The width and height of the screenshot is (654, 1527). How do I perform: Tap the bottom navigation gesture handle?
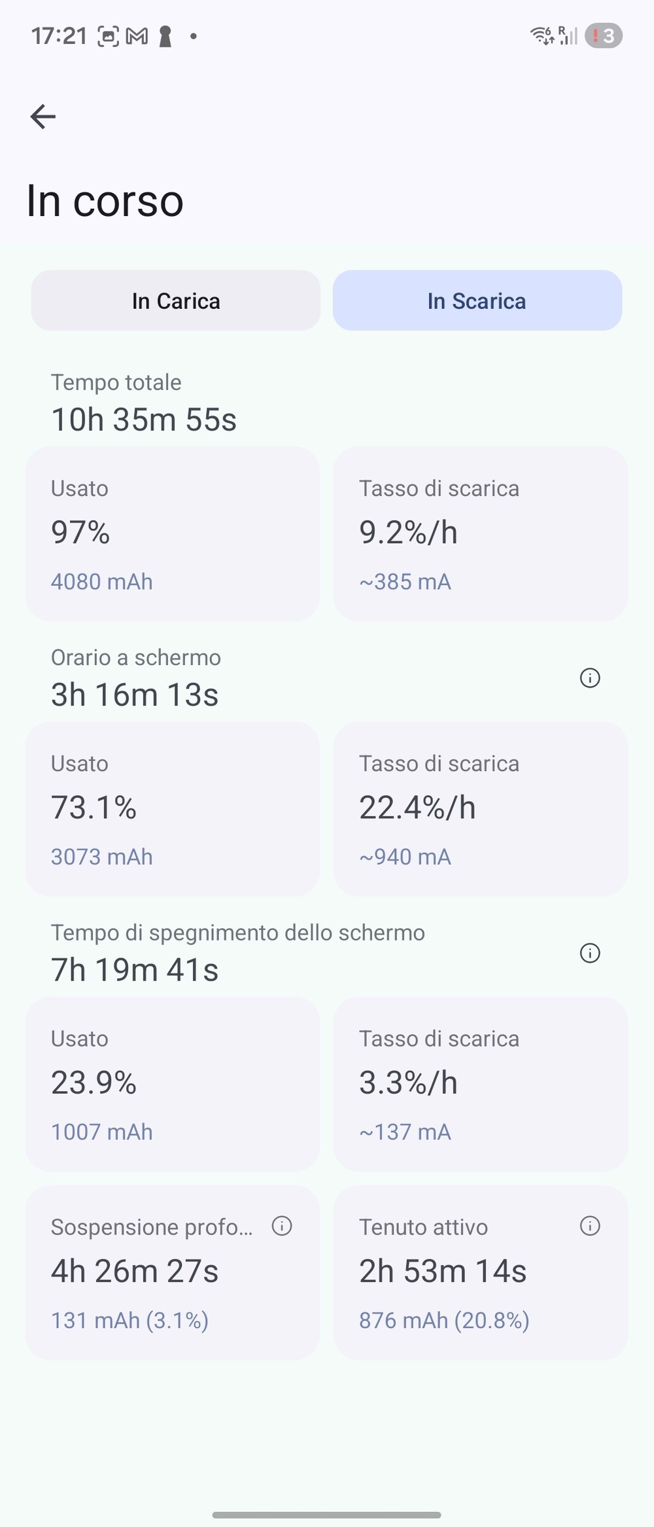pos(327,1515)
